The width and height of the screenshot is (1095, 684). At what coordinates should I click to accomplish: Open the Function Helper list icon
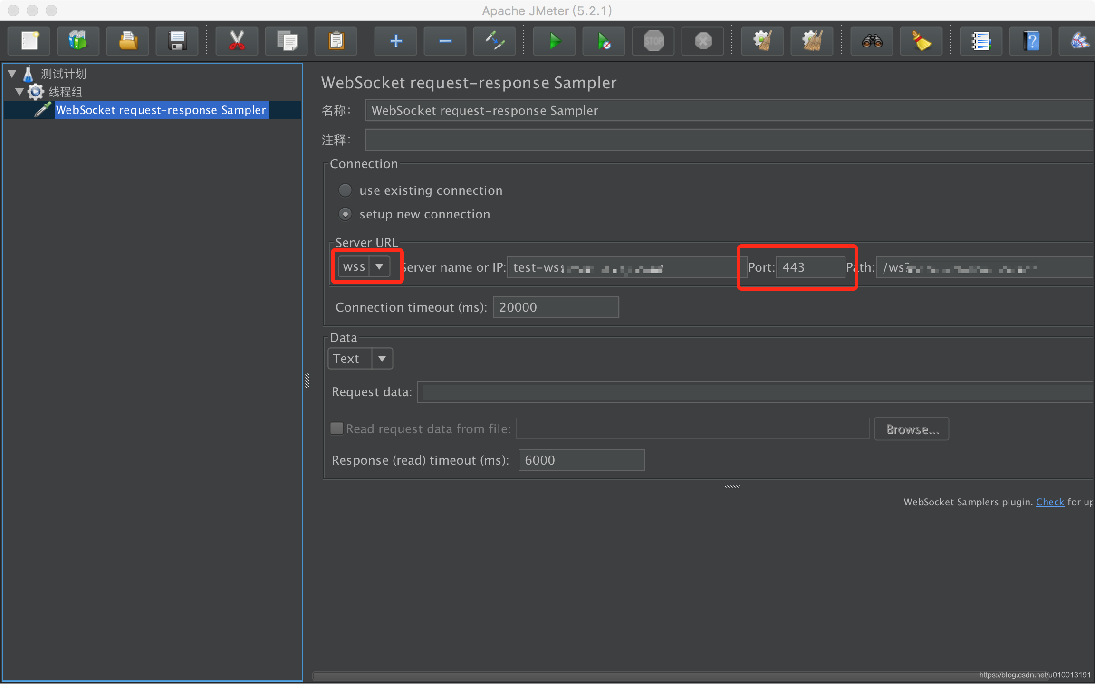coord(981,41)
